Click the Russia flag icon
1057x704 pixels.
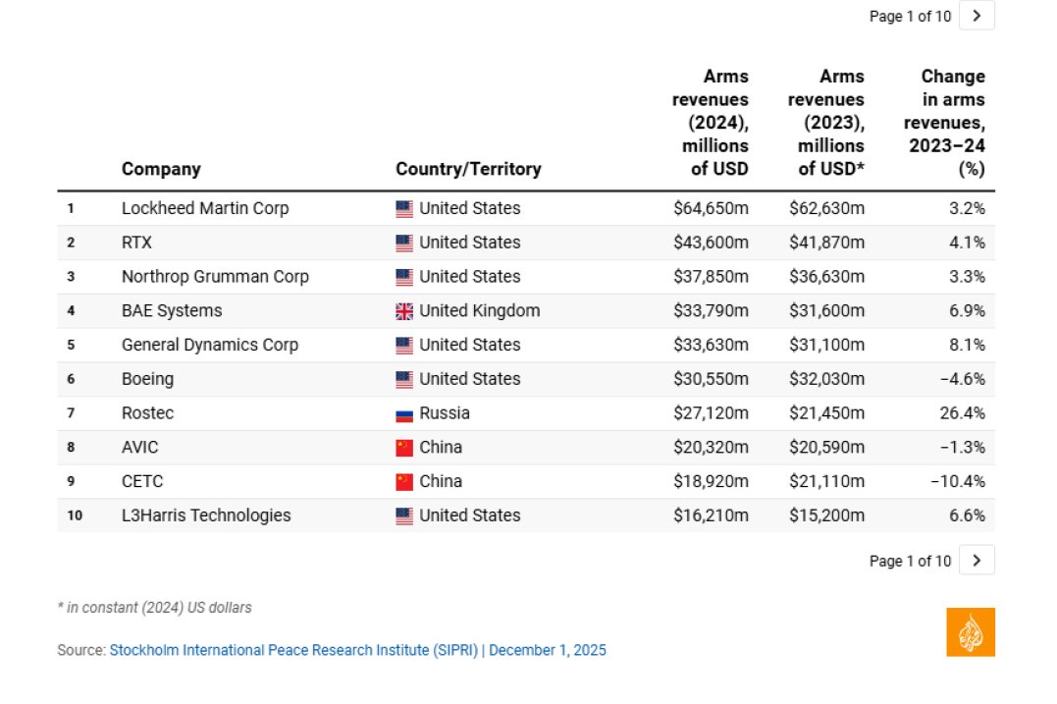(403, 414)
